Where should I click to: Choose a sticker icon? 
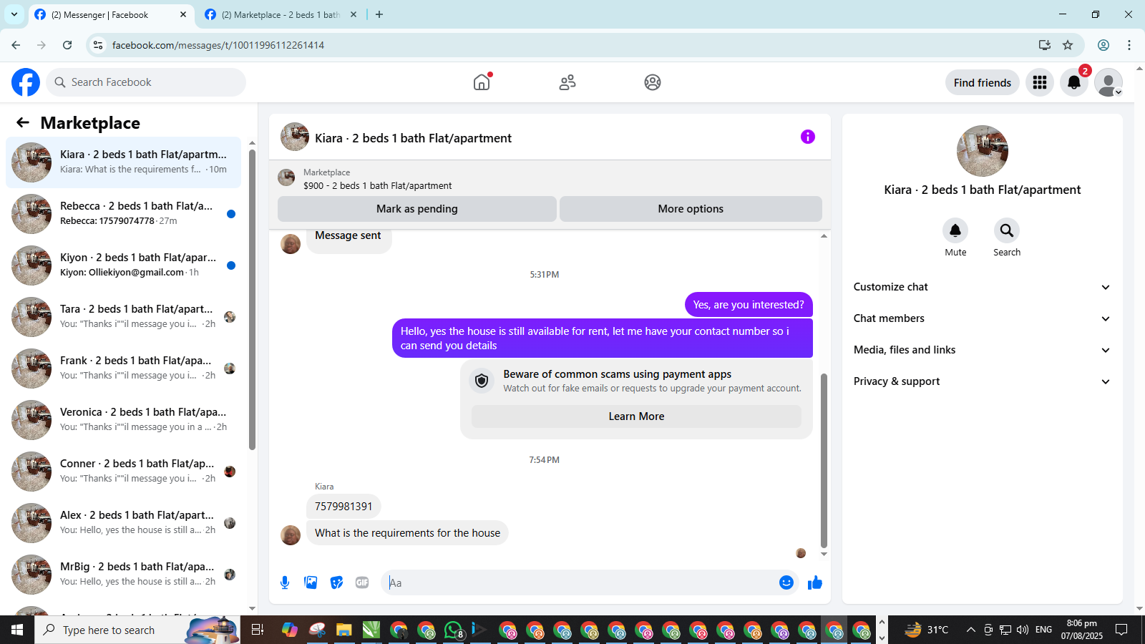(336, 582)
